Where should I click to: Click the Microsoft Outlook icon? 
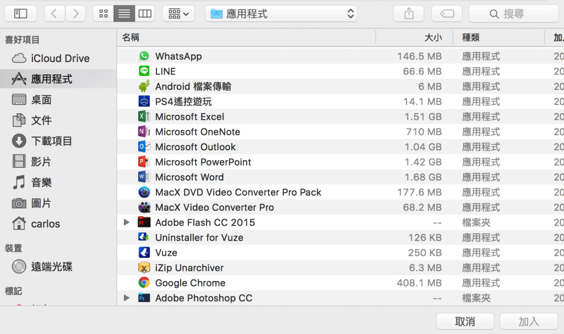(144, 147)
